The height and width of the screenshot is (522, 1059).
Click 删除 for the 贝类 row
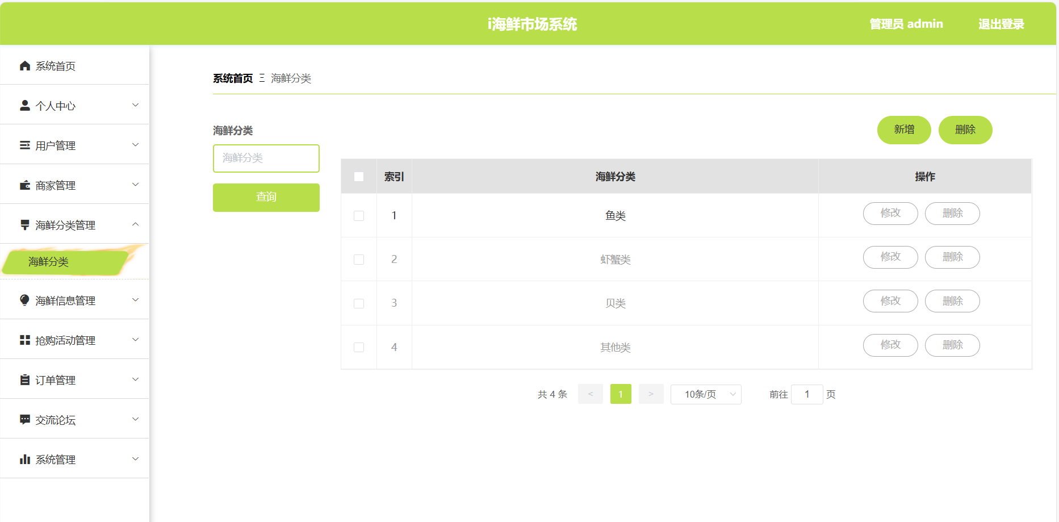pyautogui.click(x=952, y=301)
